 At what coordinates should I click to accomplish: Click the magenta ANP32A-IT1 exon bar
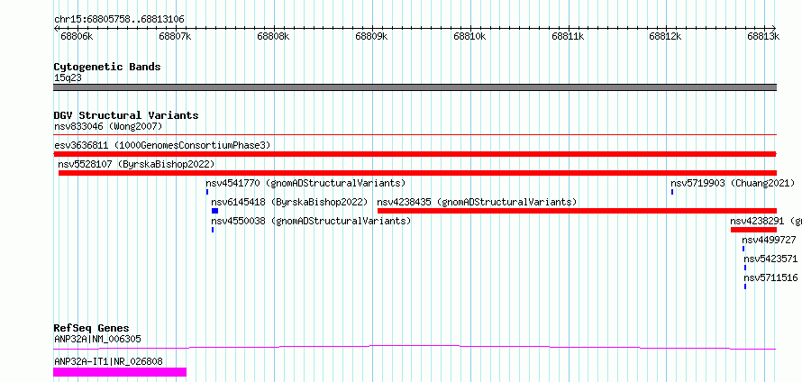(120, 372)
